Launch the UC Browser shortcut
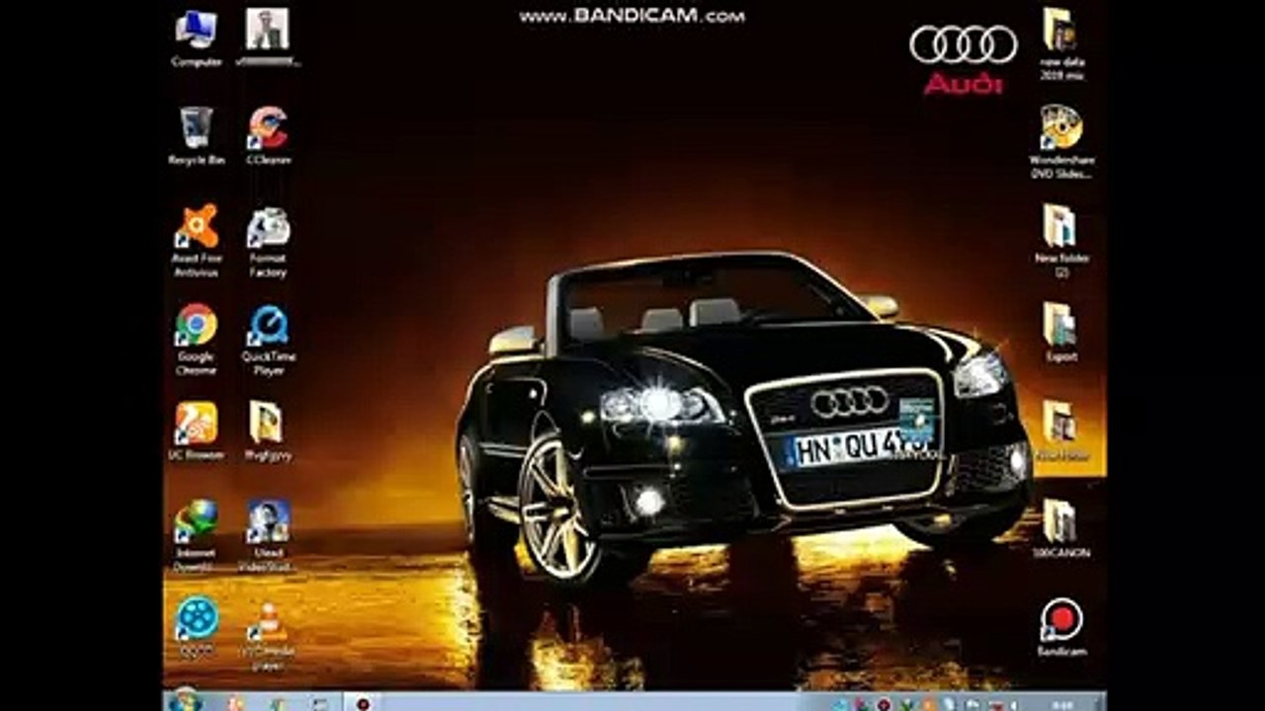This screenshot has width=1265, height=711. point(196,432)
